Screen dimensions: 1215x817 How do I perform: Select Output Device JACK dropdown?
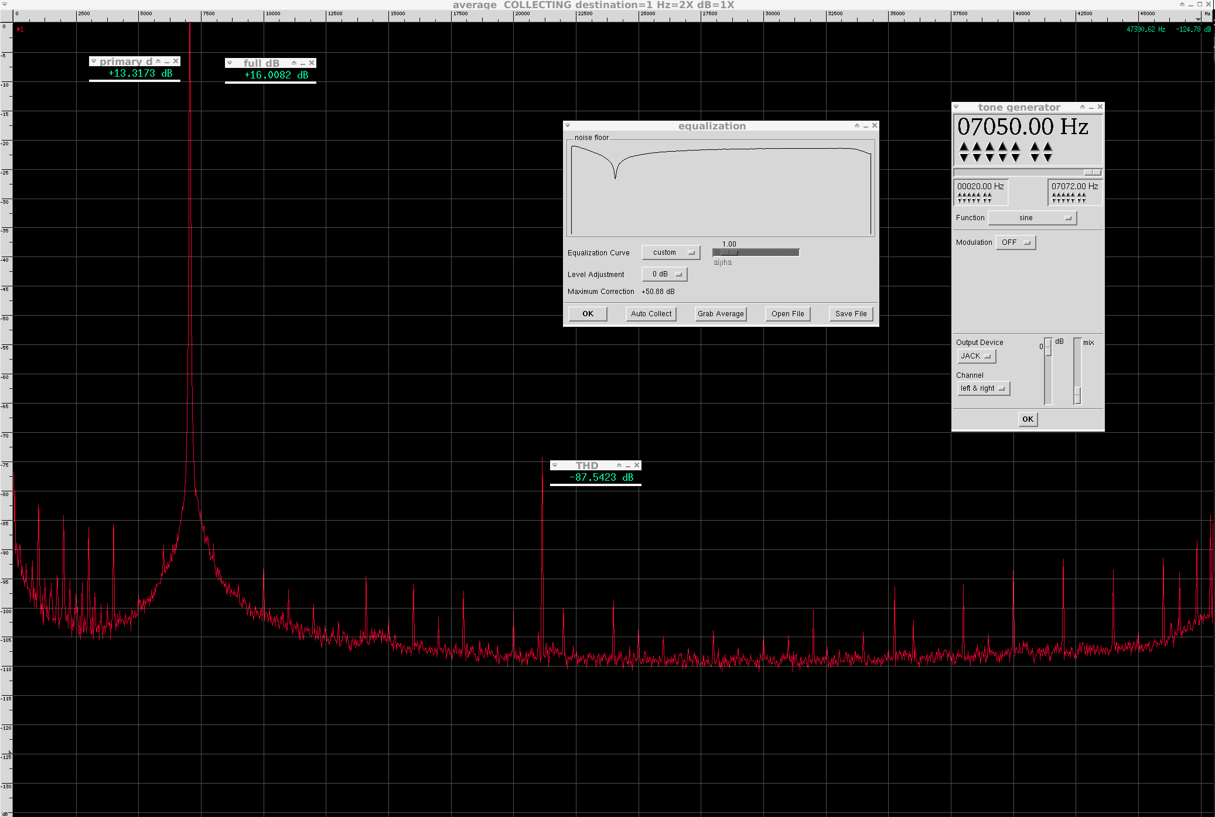point(976,356)
